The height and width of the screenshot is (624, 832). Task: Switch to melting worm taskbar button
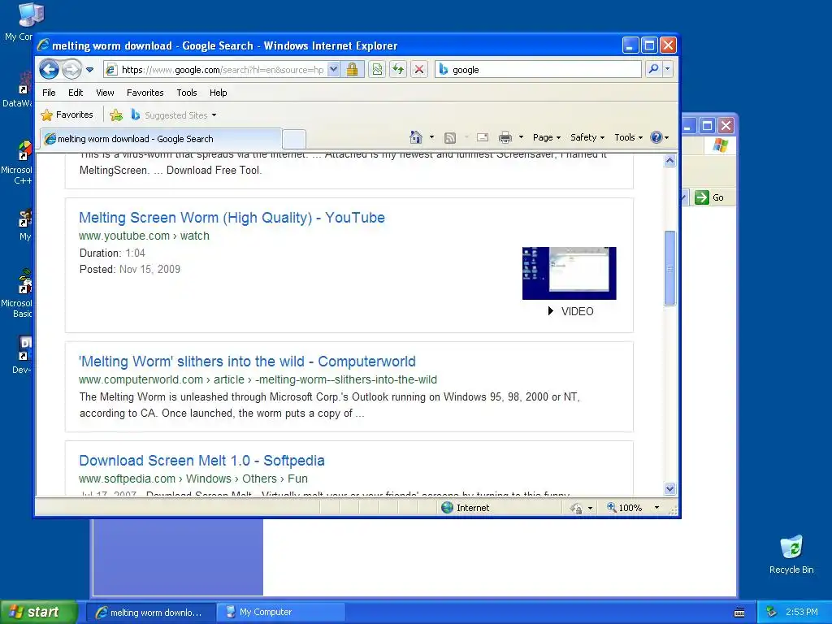150,613
